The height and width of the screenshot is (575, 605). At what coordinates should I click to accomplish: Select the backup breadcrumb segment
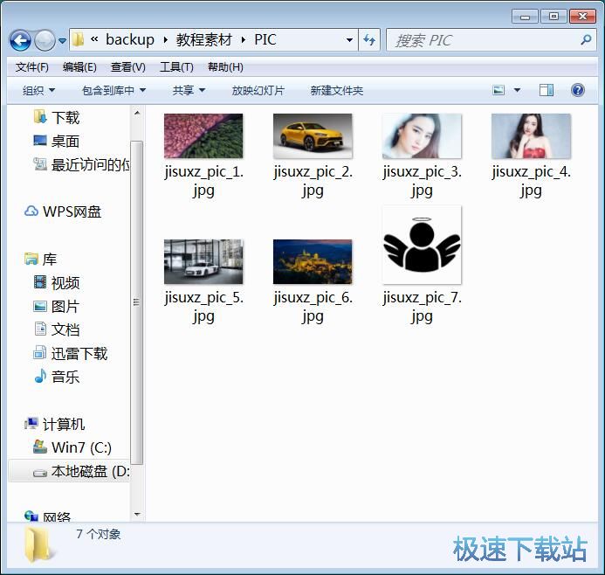(x=129, y=39)
